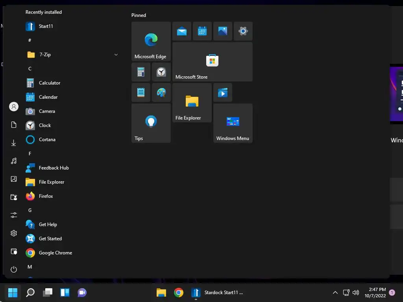Open the network tray icon
Screen dimensions: 403x302
tap(346, 292)
